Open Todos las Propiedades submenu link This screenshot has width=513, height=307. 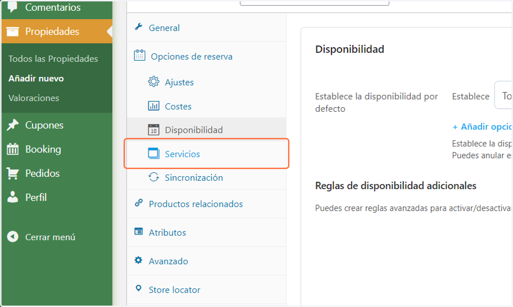tap(53, 59)
